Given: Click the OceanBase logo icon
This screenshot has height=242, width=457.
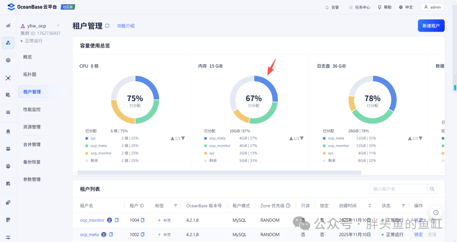Looking at the screenshot, I should (11, 7).
